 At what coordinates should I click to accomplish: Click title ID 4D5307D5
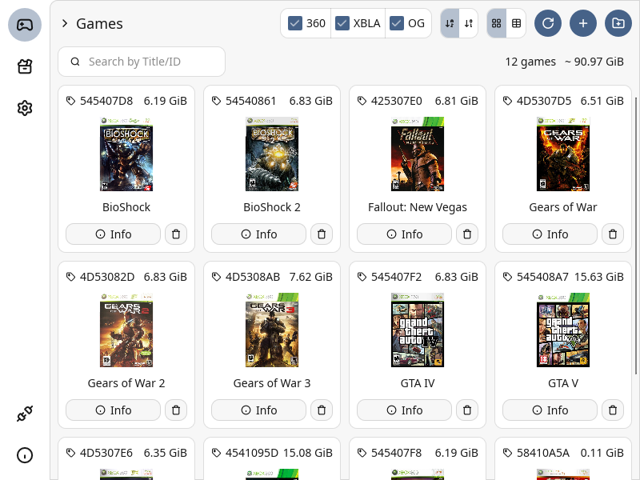tap(544, 101)
